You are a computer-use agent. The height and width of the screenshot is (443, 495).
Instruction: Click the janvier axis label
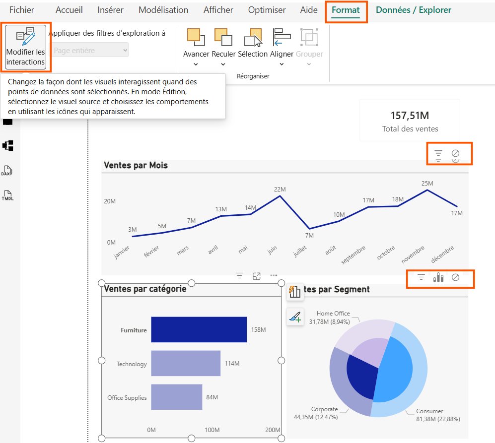click(122, 253)
